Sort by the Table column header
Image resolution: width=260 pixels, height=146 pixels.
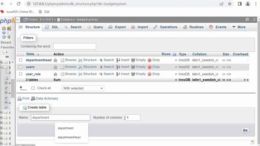[30, 54]
